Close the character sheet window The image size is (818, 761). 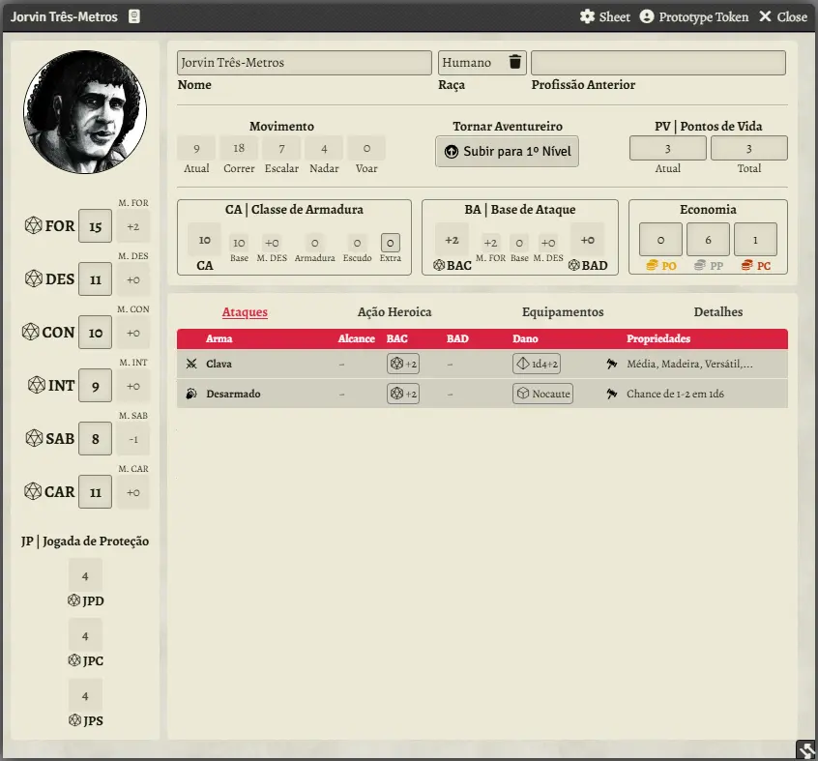coord(783,16)
